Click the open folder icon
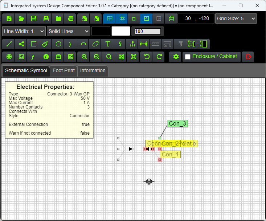The height and width of the screenshot is (221, 266). [x=21, y=19]
